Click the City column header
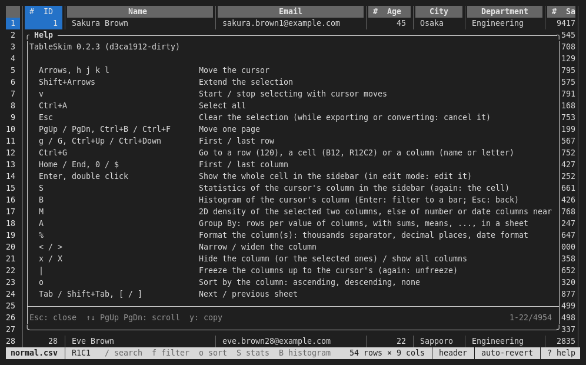This screenshot has height=365, width=586. pyautogui.click(x=439, y=12)
